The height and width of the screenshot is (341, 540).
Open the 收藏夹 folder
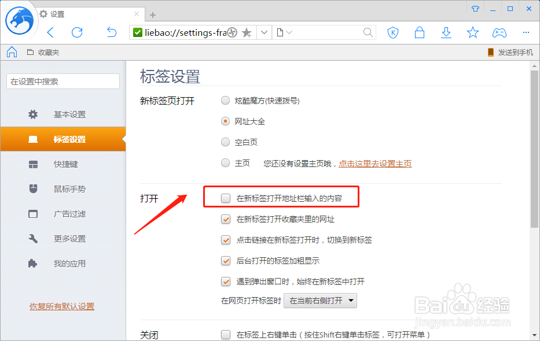(43, 52)
